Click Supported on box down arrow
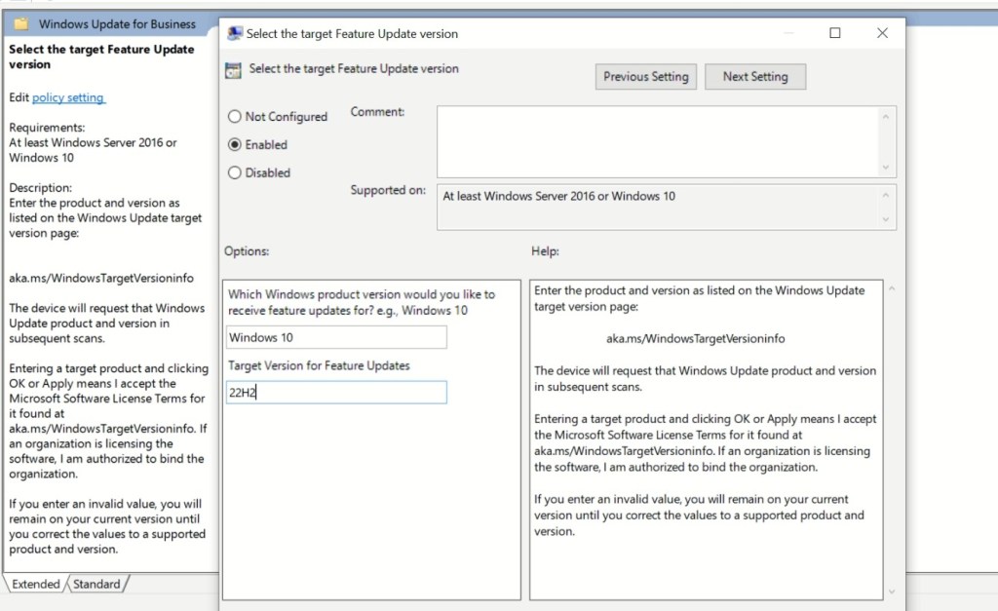Screen dimensions: 998x611 (885, 219)
